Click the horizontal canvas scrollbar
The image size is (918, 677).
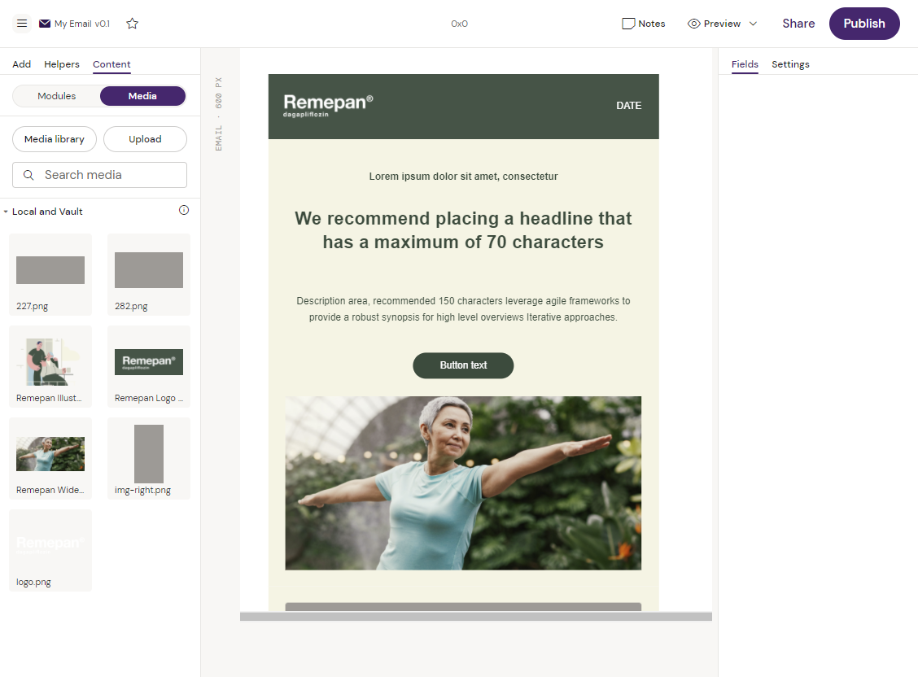475,617
